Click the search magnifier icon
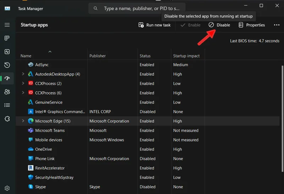Viewport: 284px width, 194px height. [x=95, y=8]
